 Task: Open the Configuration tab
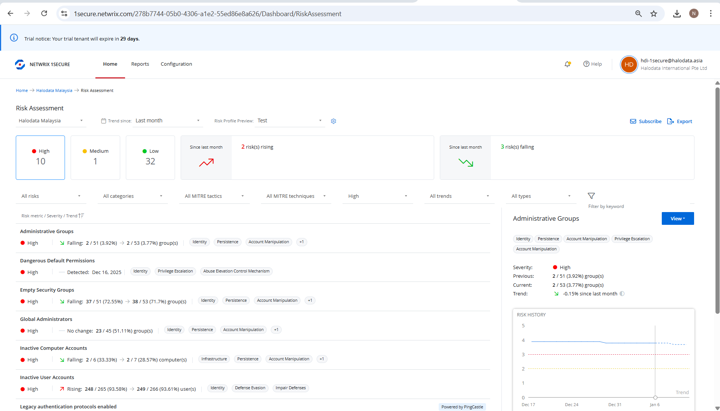176,64
